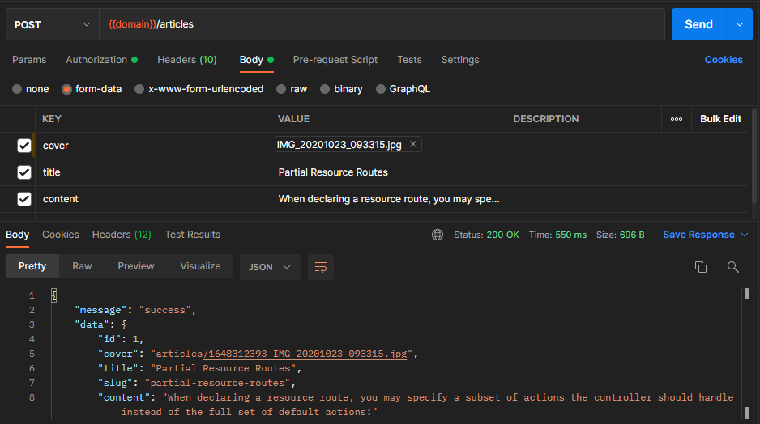Open the Authorization tab
The image size is (760, 424).
102,60
